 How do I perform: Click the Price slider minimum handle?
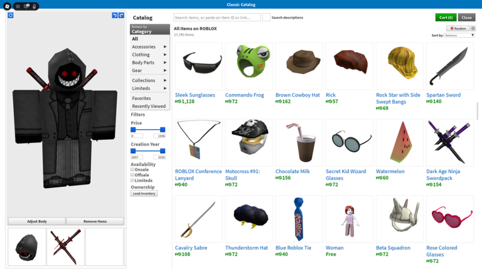(x=133, y=130)
